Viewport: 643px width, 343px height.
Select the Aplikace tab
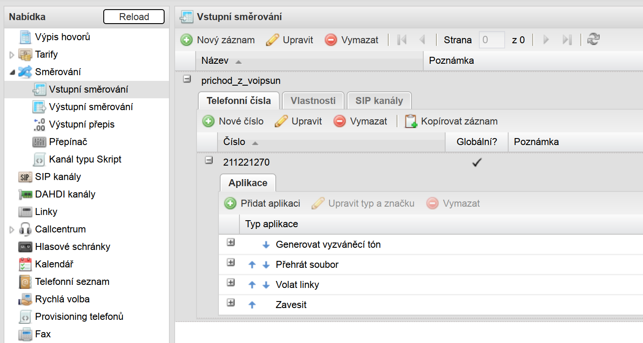click(x=248, y=183)
